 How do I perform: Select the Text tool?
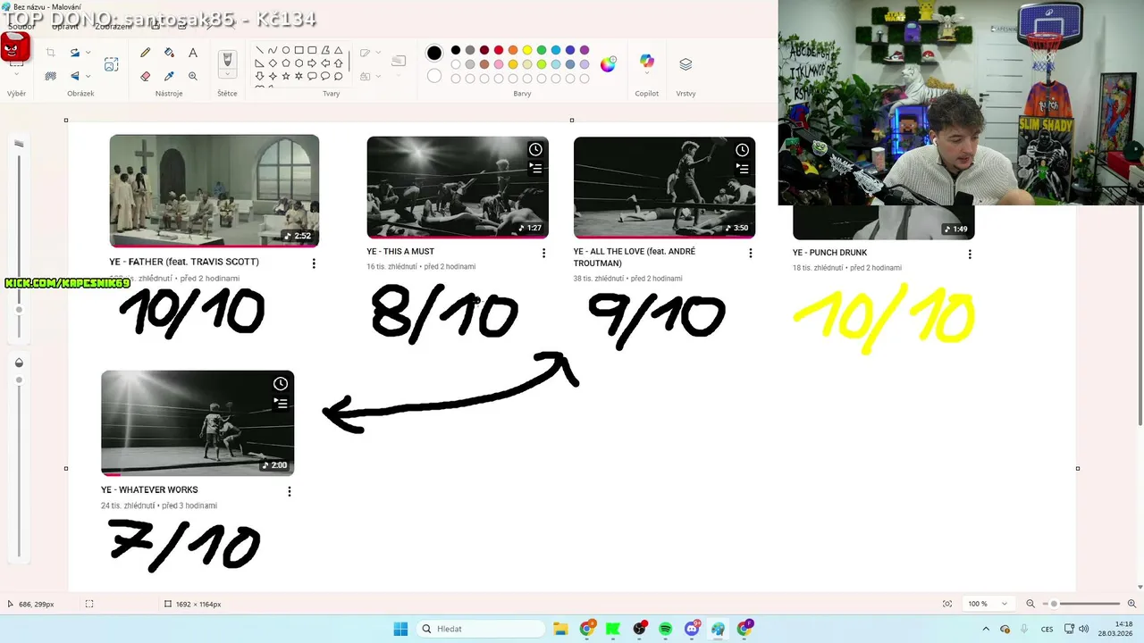192,53
